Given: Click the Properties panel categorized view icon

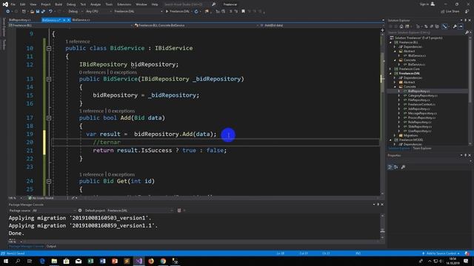Looking at the screenshot, I should (390, 167).
